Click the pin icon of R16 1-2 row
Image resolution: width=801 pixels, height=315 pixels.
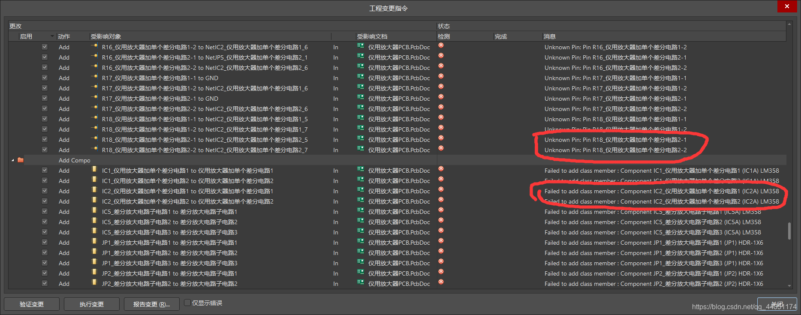coord(94,46)
